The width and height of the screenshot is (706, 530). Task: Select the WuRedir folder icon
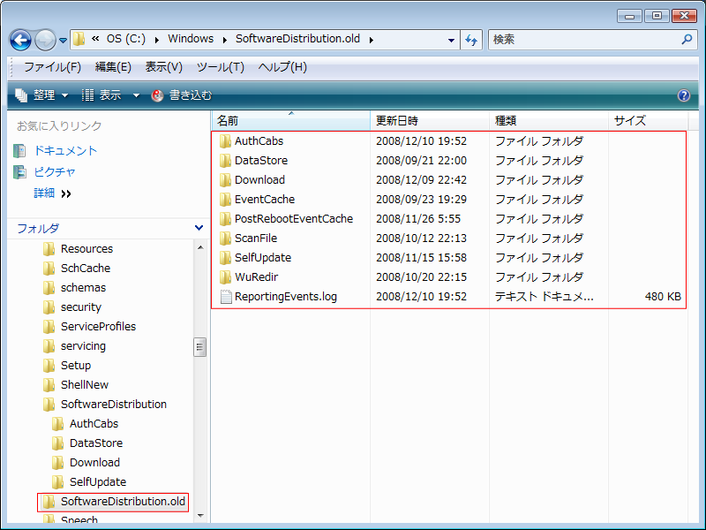point(225,276)
